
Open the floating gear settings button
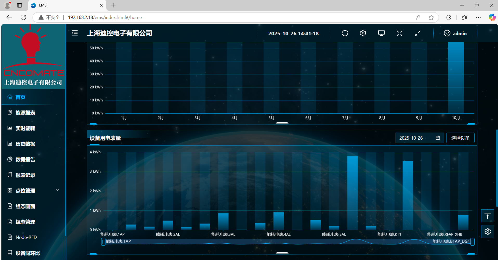tap(487, 231)
